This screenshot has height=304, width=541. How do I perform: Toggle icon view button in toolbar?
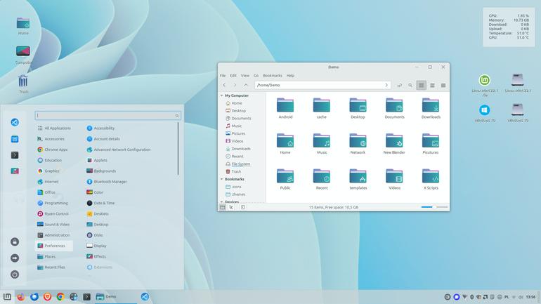pyautogui.click(x=422, y=85)
